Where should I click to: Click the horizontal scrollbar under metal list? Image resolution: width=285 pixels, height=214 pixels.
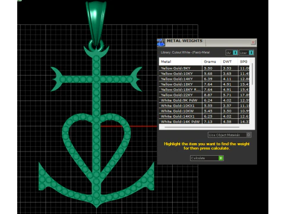202,127
